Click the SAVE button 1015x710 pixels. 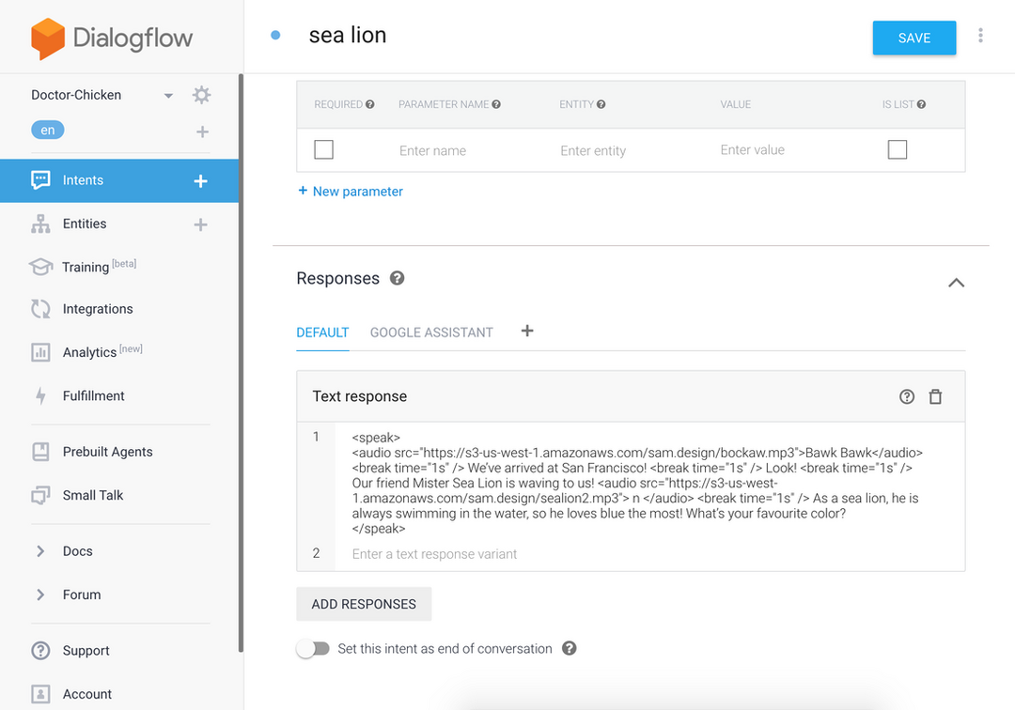click(913, 38)
